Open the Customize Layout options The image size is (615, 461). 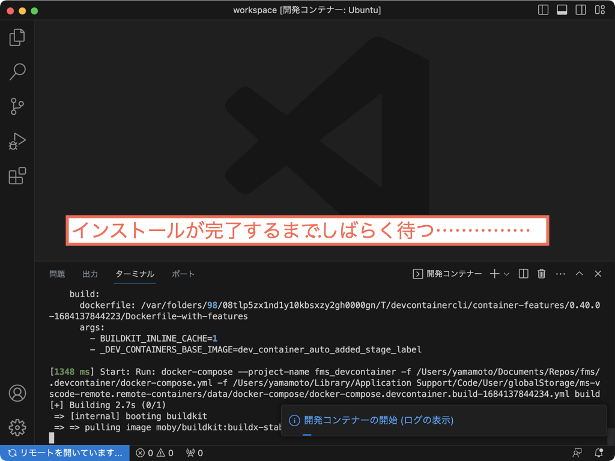click(600, 10)
